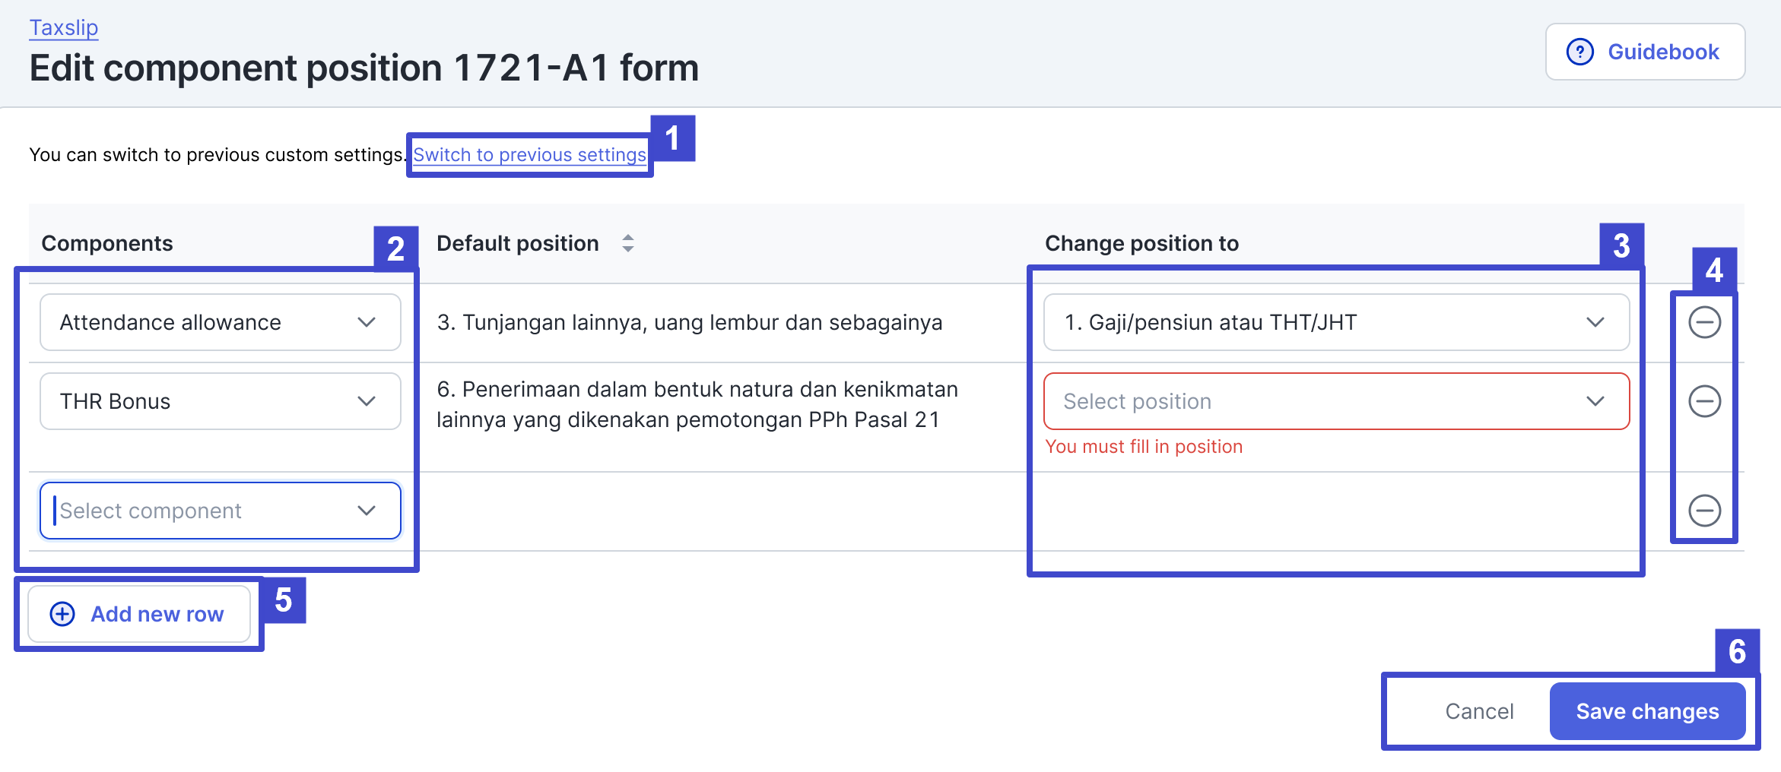Click the plus icon for new row
Viewport: 1781px width, 772px height.
tap(62, 614)
